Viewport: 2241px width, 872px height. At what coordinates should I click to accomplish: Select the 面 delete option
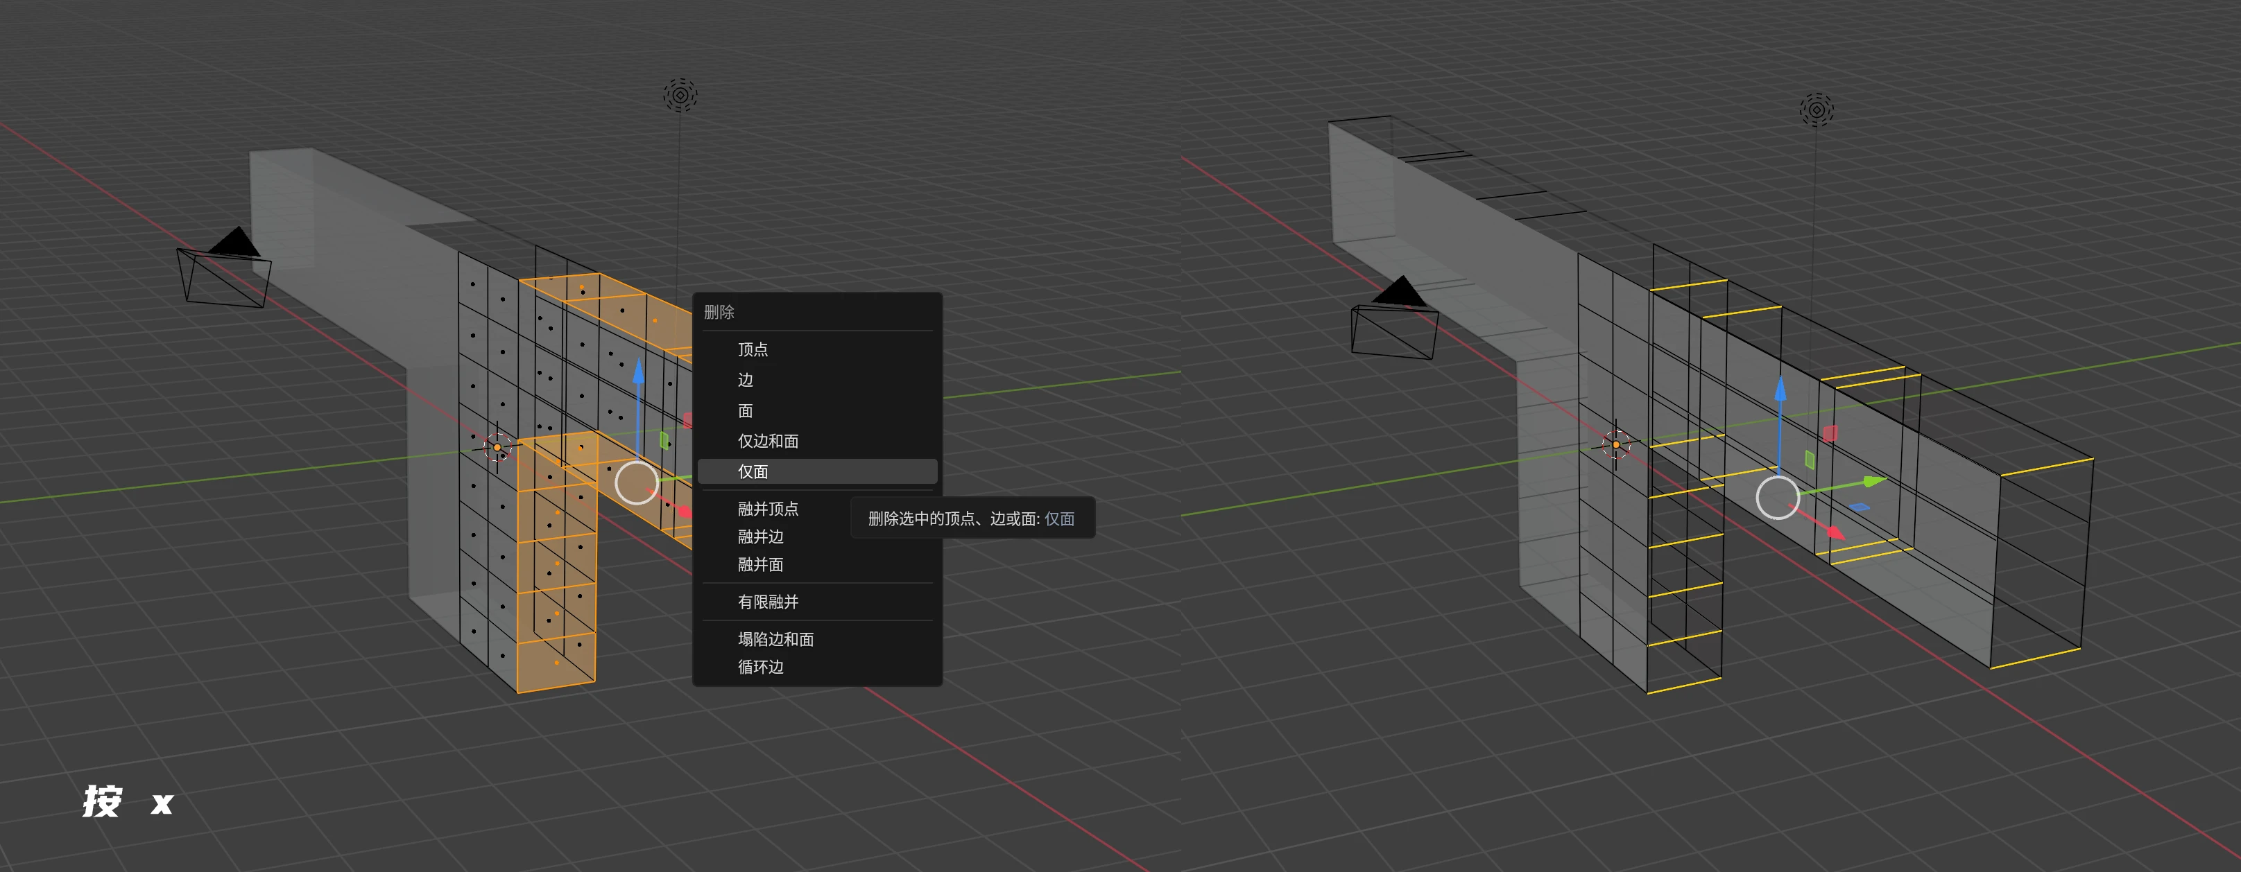[x=746, y=410]
